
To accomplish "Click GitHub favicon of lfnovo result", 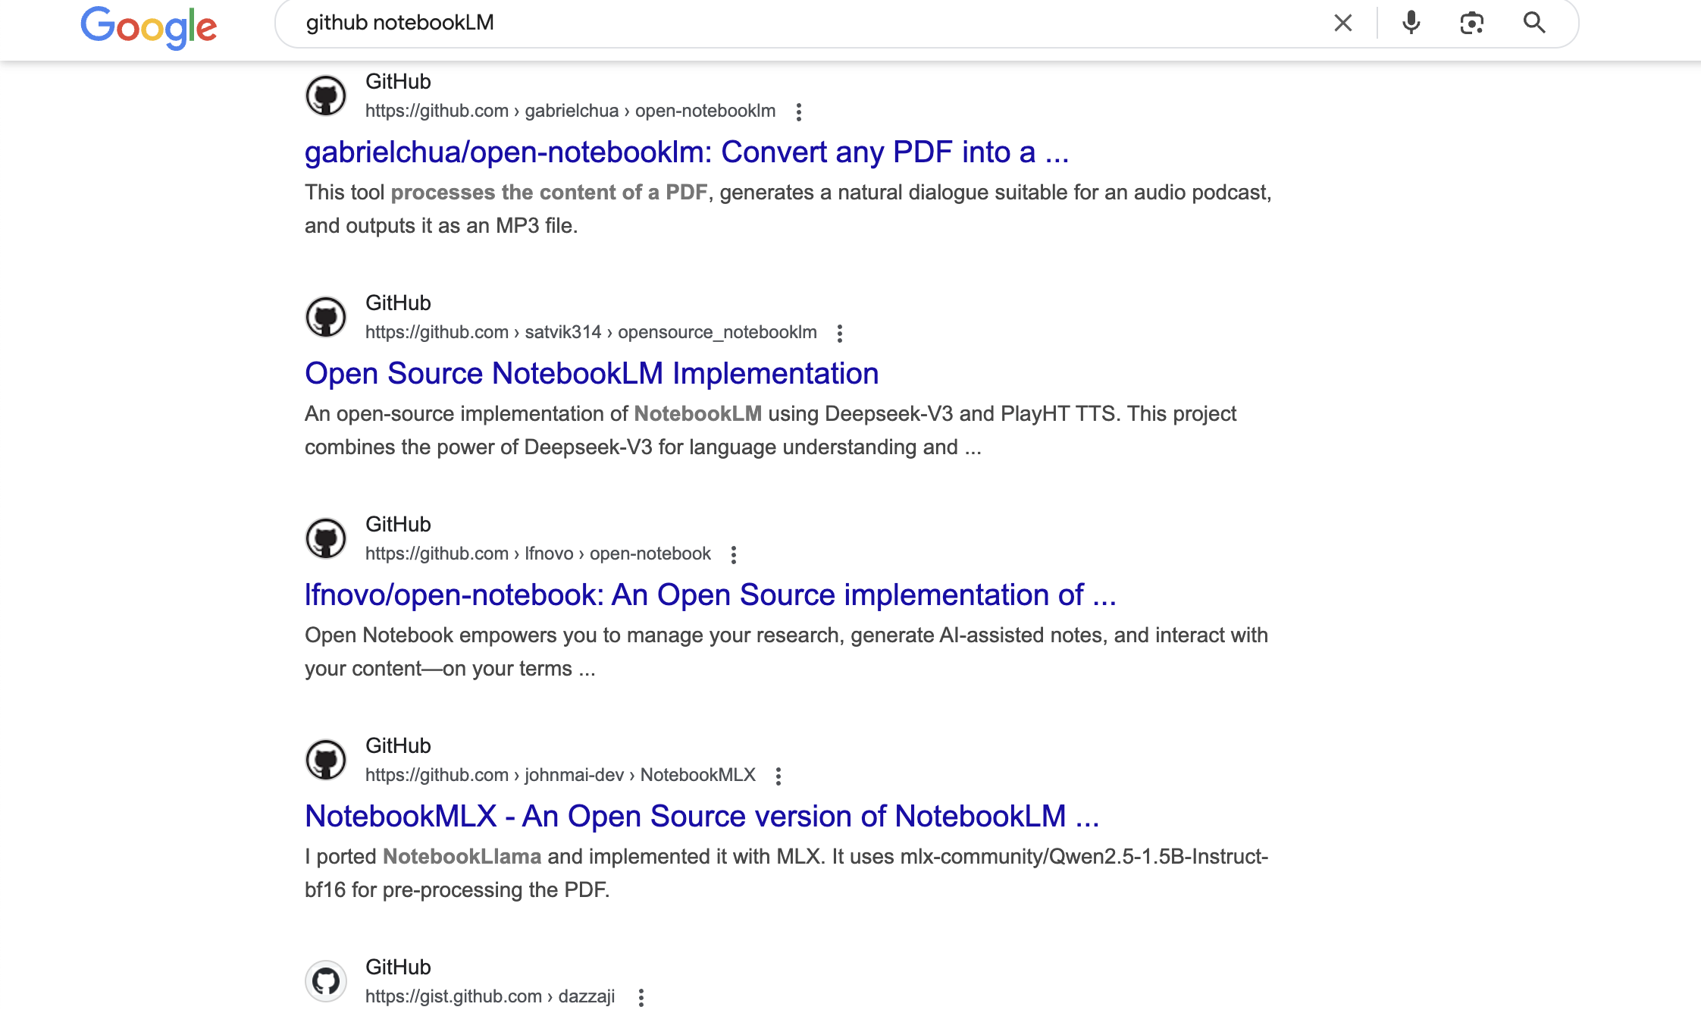I will pyautogui.click(x=326, y=538).
